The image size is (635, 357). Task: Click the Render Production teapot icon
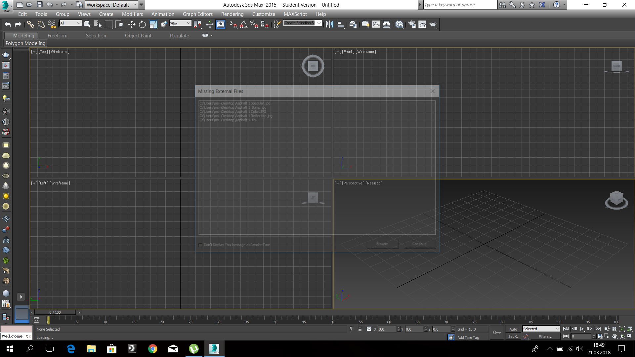[433, 24]
